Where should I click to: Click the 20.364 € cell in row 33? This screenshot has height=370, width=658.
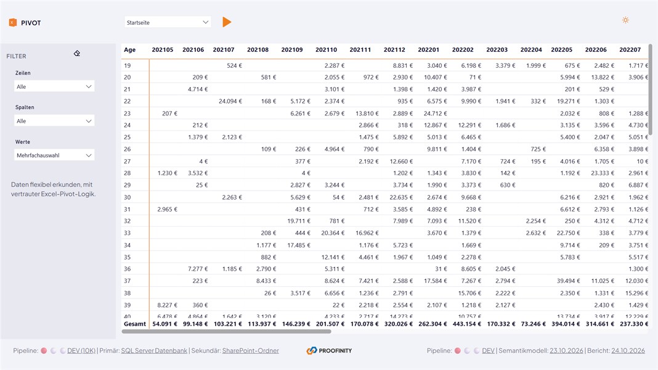coord(333,233)
